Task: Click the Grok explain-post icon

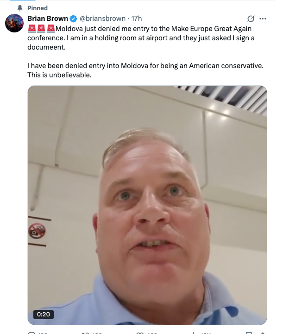Action: coord(251,19)
